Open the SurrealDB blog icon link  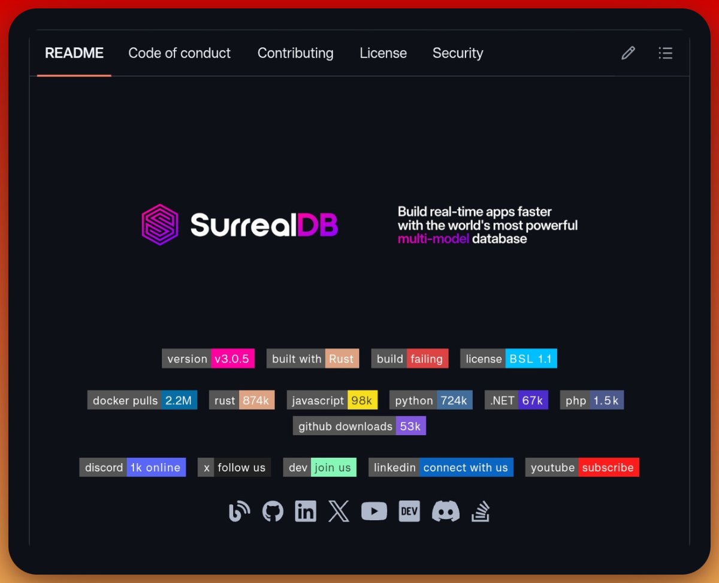(x=240, y=512)
